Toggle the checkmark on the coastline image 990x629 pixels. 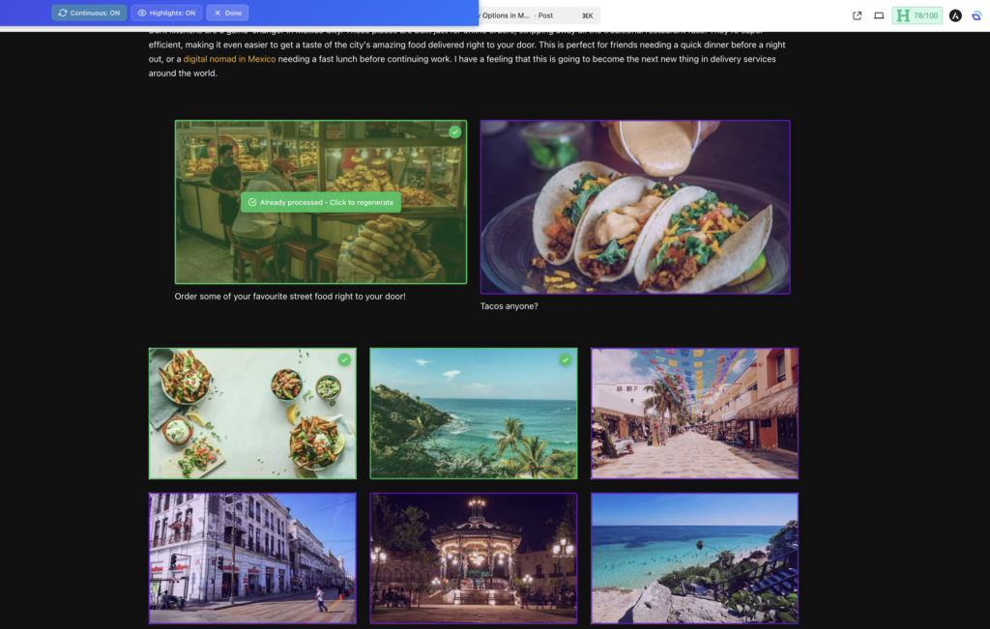click(x=566, y=358)
